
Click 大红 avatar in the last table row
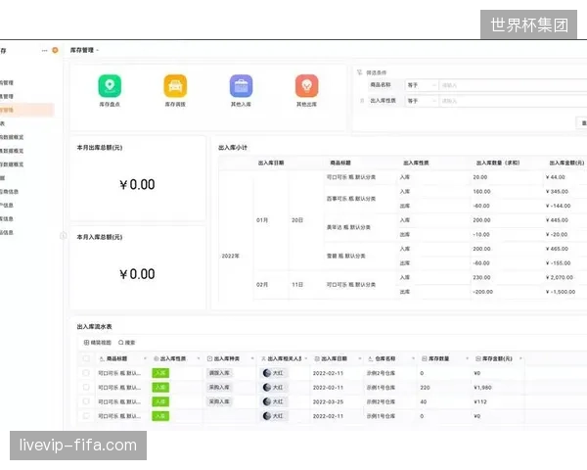pos(267,416)
